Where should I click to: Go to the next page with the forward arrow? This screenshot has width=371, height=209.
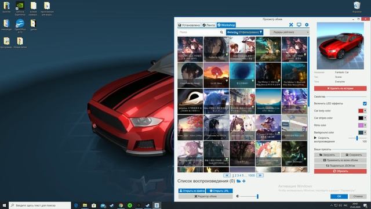point(260,175)
